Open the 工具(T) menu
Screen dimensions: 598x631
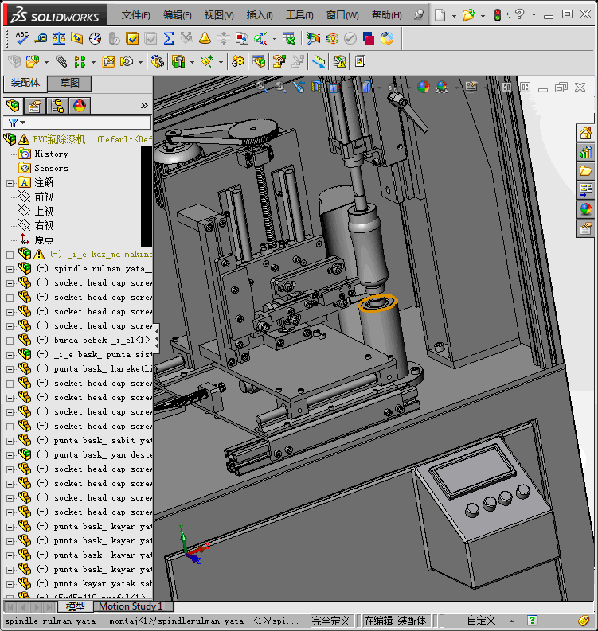click(299, 15)
